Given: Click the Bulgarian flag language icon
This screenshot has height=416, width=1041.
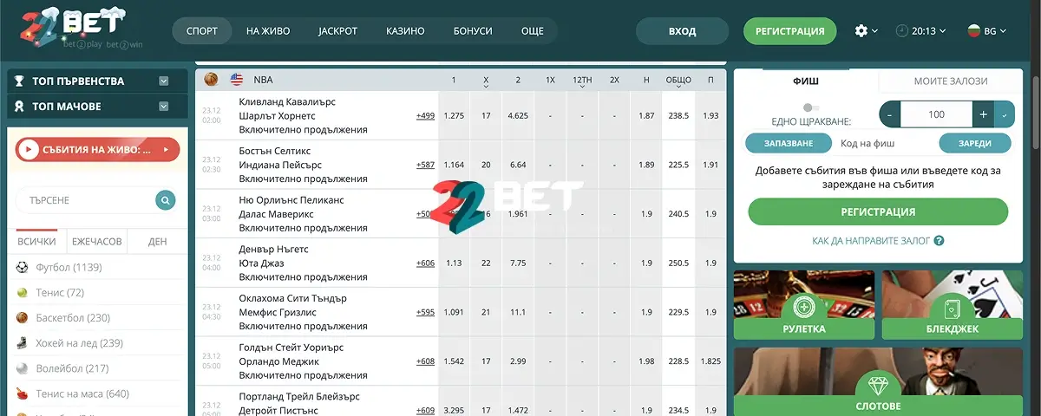Looking at the screenshot, I should tap(974, 30).
